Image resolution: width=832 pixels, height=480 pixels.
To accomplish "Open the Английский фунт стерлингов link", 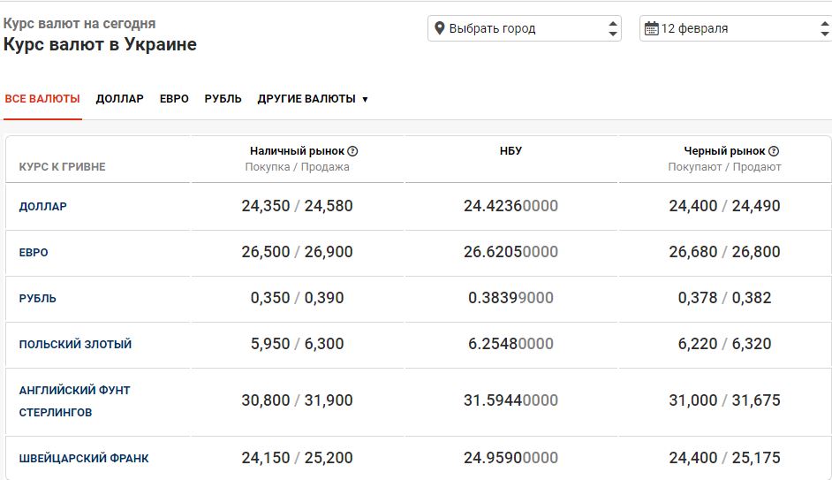I will click(x=74, y=401).
